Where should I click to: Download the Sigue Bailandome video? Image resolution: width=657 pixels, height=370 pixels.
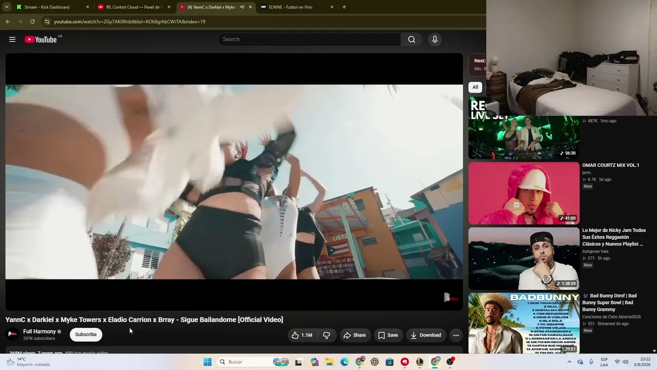pyautogui.click(x=426, y=335)
